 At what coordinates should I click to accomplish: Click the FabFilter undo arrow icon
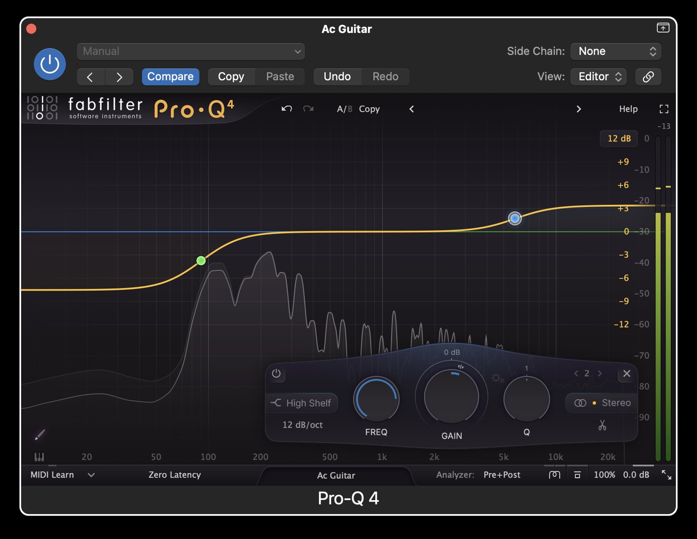point(287,109)
